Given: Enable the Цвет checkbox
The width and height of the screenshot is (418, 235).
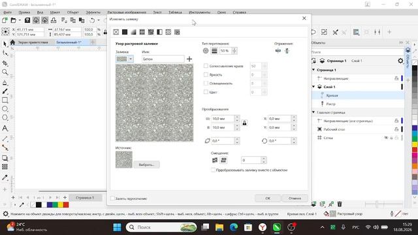Looking at the screenshot, I should pyautogui.click(x=206, y=92).
